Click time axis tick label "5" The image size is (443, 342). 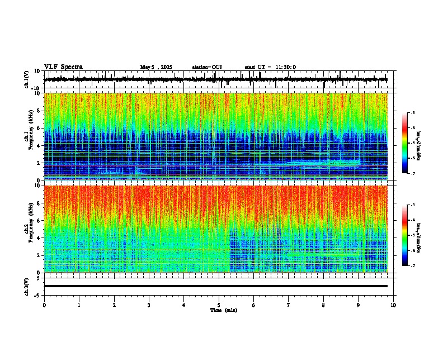point(219,305)
